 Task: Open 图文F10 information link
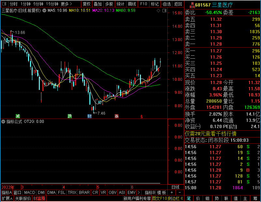[x=160, y=198]
